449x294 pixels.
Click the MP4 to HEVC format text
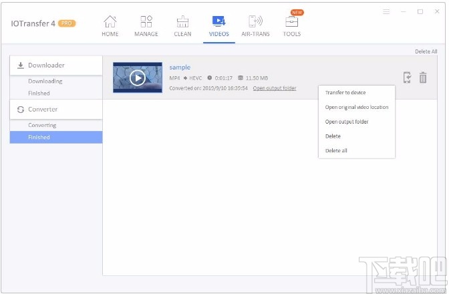[186, 78]
